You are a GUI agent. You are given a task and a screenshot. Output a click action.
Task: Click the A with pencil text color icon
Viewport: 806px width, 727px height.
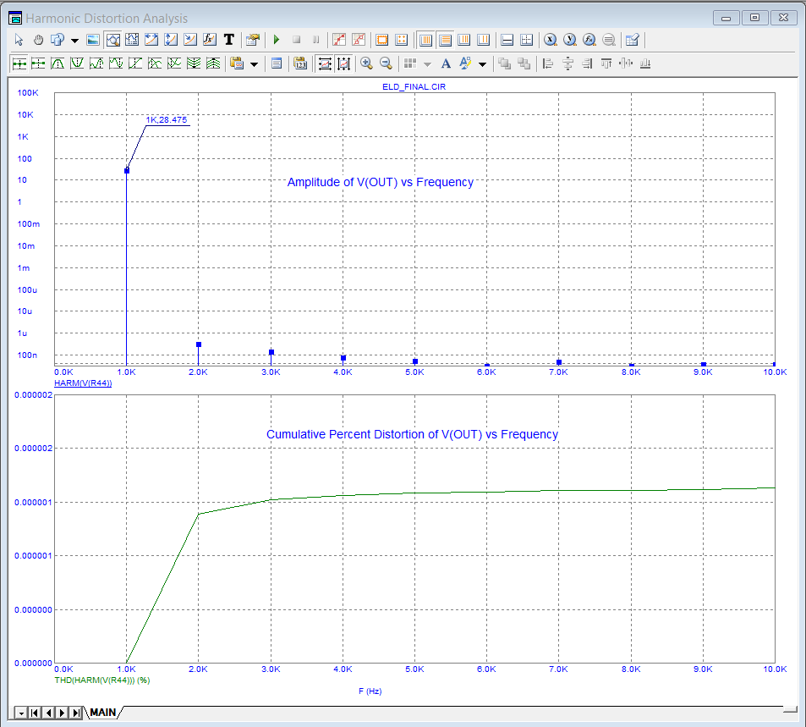coord(465,63)
